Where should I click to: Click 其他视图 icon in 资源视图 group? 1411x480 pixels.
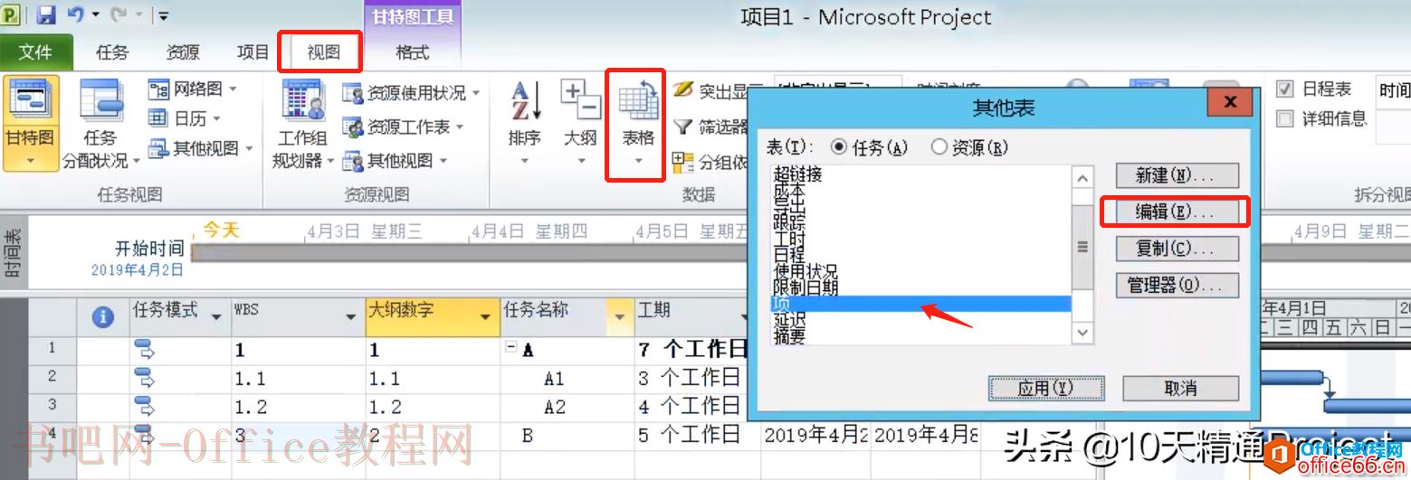[x=352, y=161]
